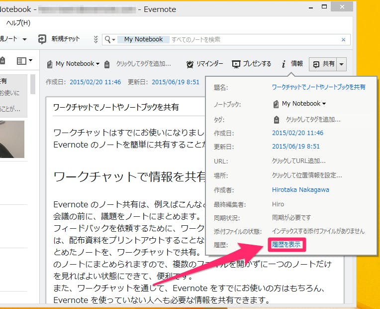This screenshot has width=380, height=309.
Task: Click the tag icon in info panel
Action: [276, 120]
